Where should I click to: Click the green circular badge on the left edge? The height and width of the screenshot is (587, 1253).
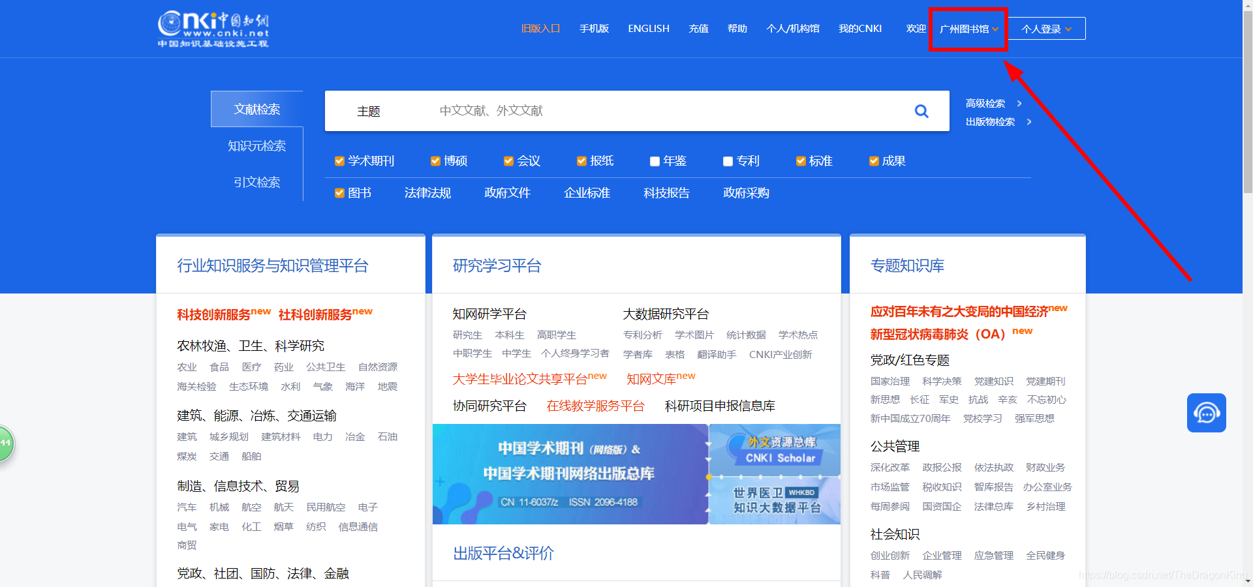[5, 444]
